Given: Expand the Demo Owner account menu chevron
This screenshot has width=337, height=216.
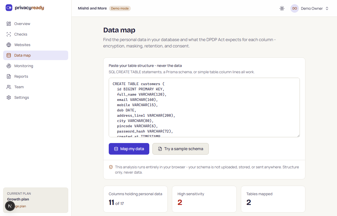Looking at the screenshot, I should (327, 8).
